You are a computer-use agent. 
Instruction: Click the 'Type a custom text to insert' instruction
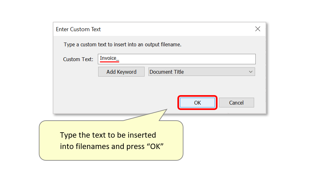[122, 44]
